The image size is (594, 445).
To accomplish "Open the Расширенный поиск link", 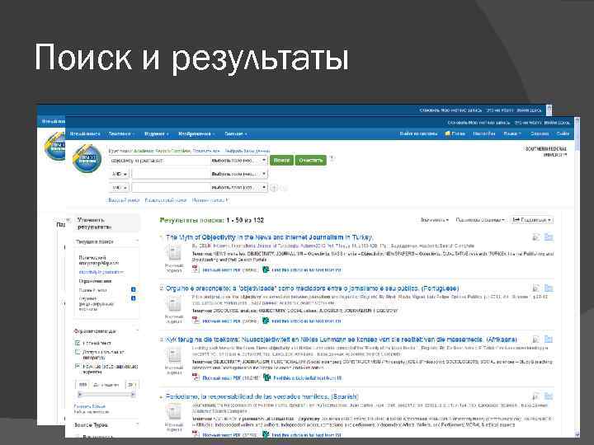I will coord(166,200).
